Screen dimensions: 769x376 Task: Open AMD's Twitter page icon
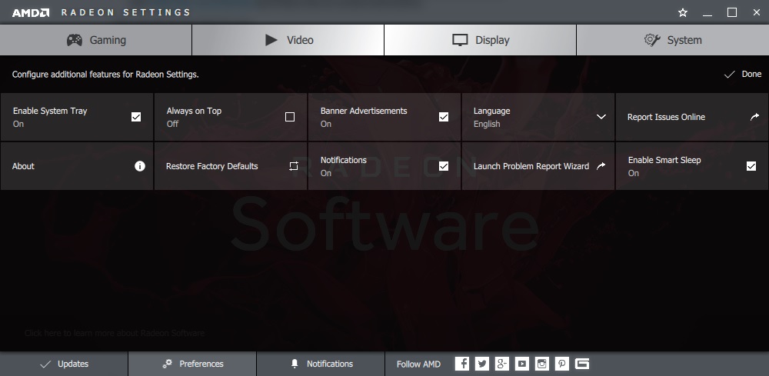pyautogui.click(x=482, y=364)
